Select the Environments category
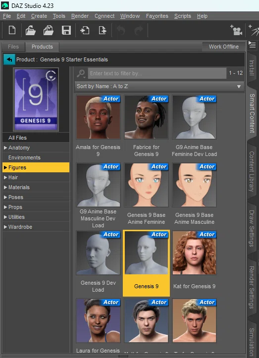This screenshot has height=358, width=259. 36,157
